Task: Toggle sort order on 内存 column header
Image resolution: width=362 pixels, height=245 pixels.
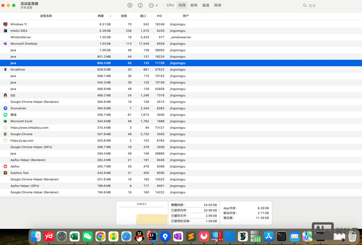Action: [x=103, y=16]
